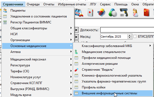The height and width of the screenshot is (97, 154).
Task: Expand the Справочник КСГ/КПГ submenu
Action: pyautogui.click(x=38, y=83)
